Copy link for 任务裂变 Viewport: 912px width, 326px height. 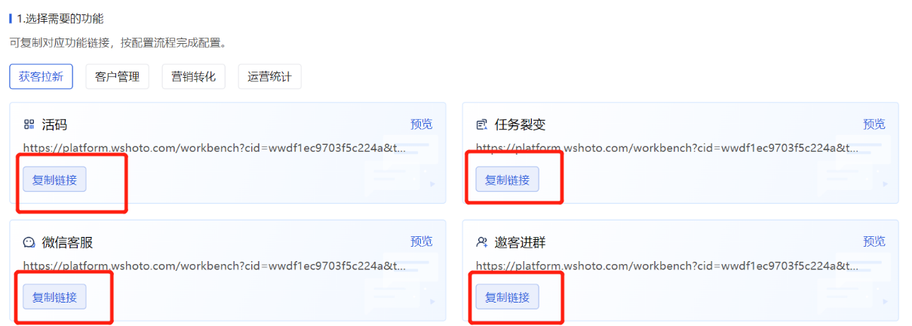507,180
